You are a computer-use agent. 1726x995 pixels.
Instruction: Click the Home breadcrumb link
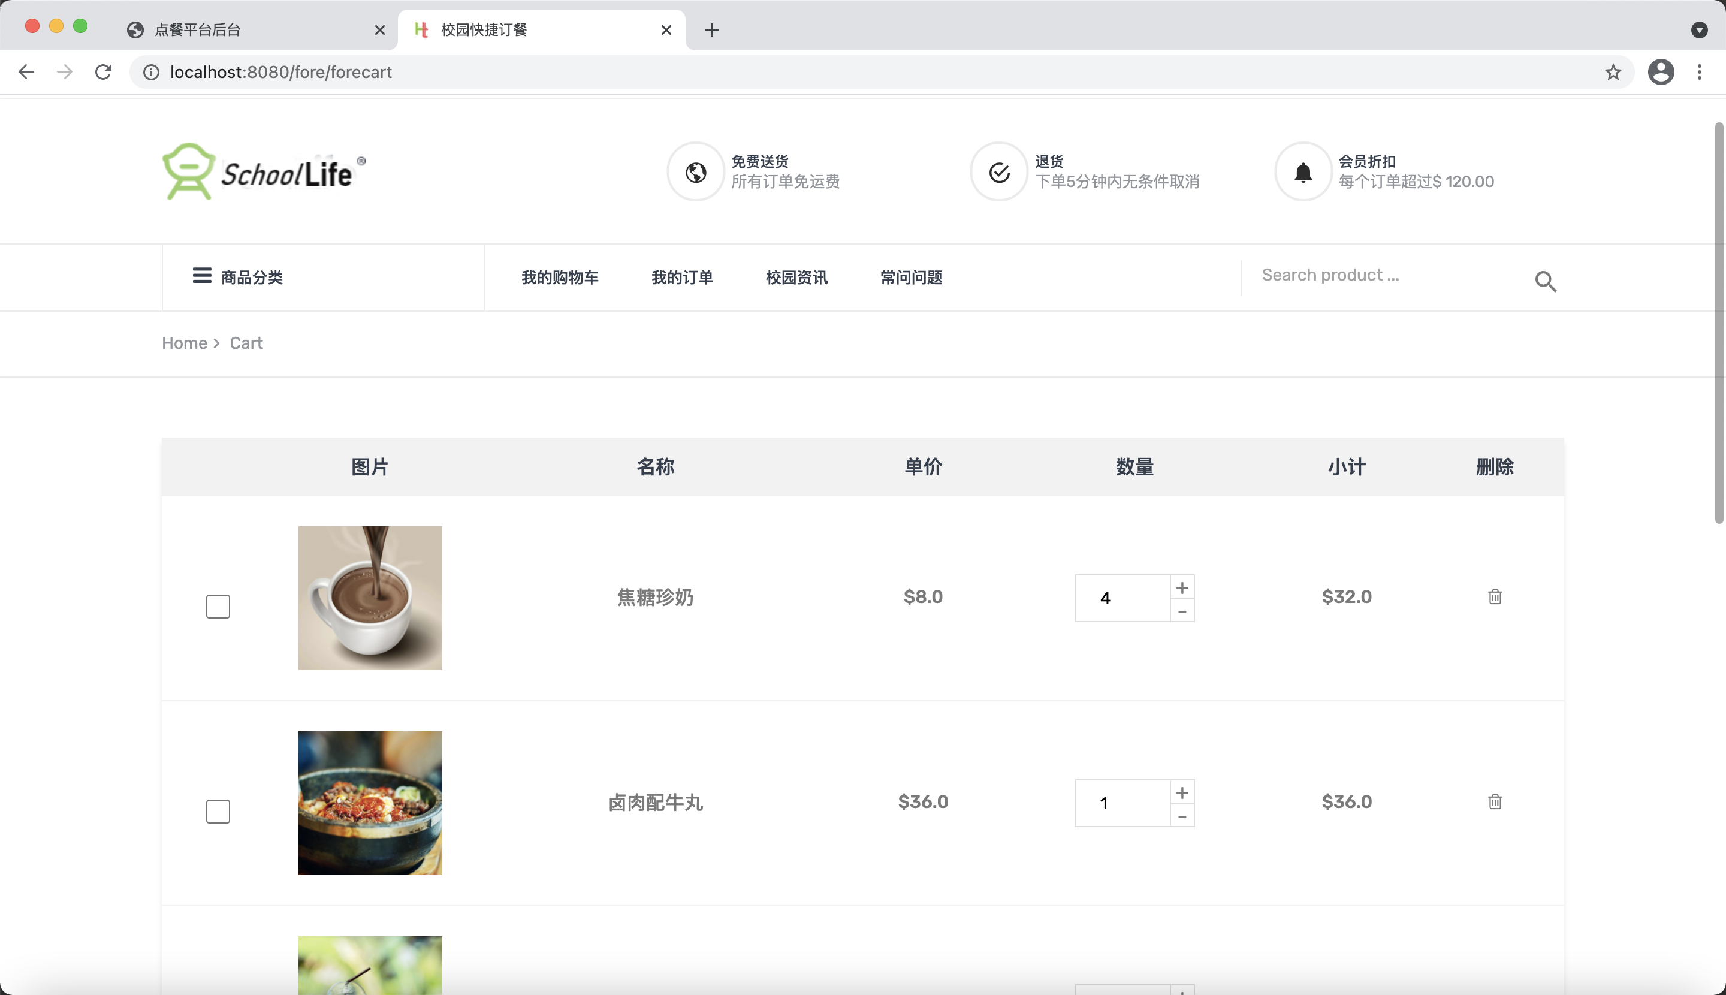coord(185,343)
